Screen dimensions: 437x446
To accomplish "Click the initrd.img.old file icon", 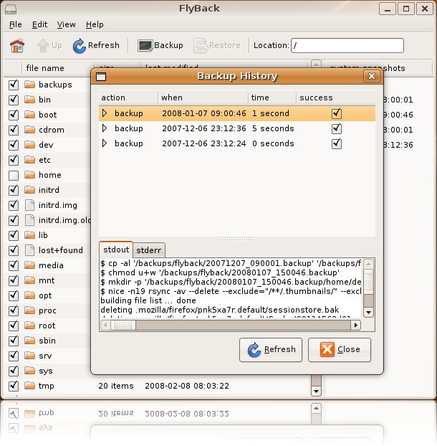I will 29,220.
